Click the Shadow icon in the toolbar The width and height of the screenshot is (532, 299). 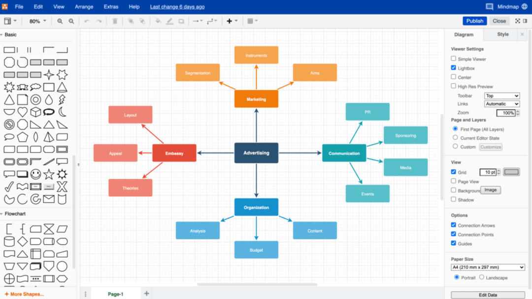pyautogui.click(x=181, y=21)
